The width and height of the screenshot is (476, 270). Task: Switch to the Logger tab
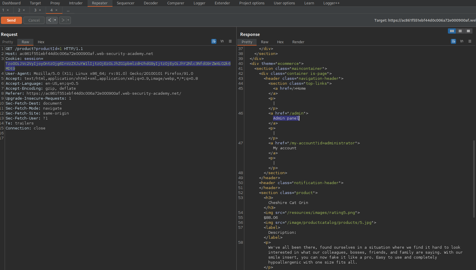point(199,3)
